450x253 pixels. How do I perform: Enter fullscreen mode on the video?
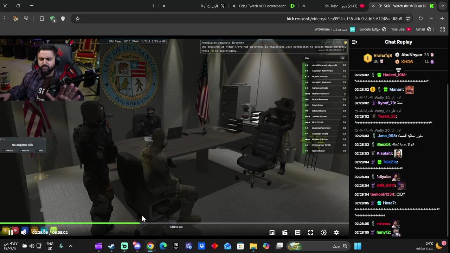point(310,232)
